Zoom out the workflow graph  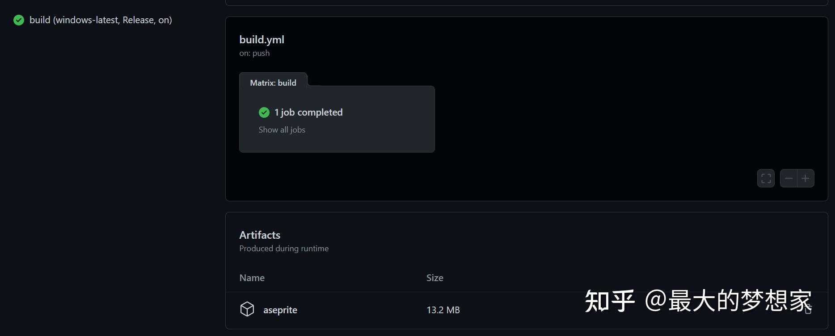pos(789,178)
